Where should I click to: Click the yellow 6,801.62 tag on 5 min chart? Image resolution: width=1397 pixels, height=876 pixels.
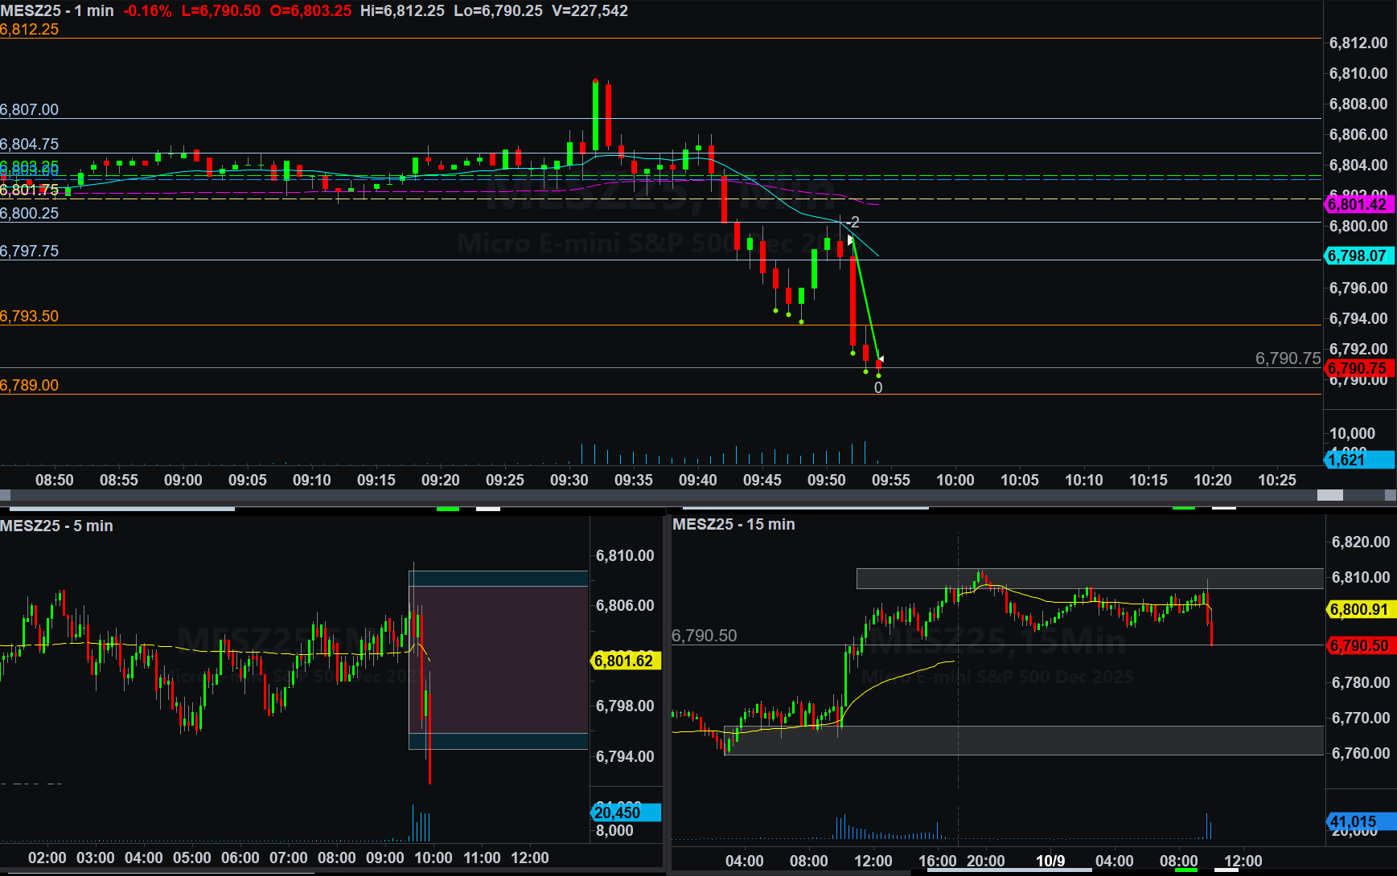click(625, 661)
